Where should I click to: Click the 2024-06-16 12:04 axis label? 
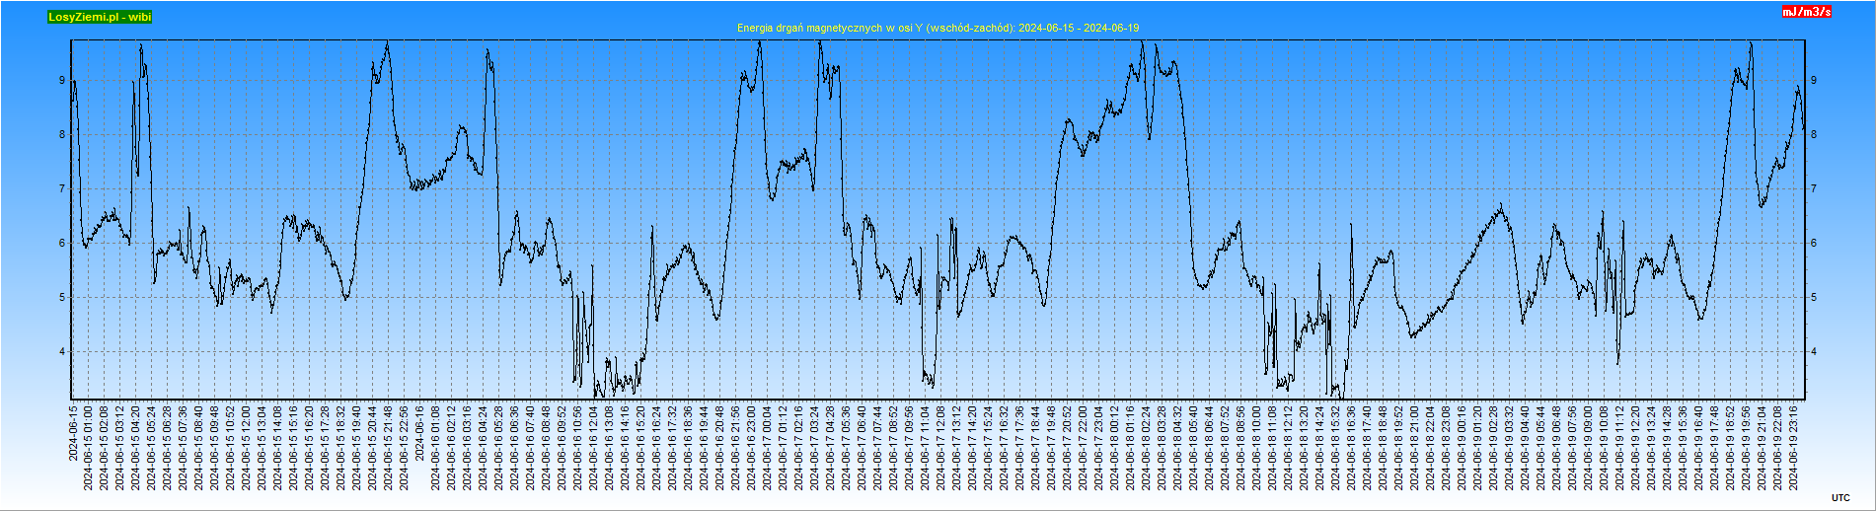click(594, 447)
